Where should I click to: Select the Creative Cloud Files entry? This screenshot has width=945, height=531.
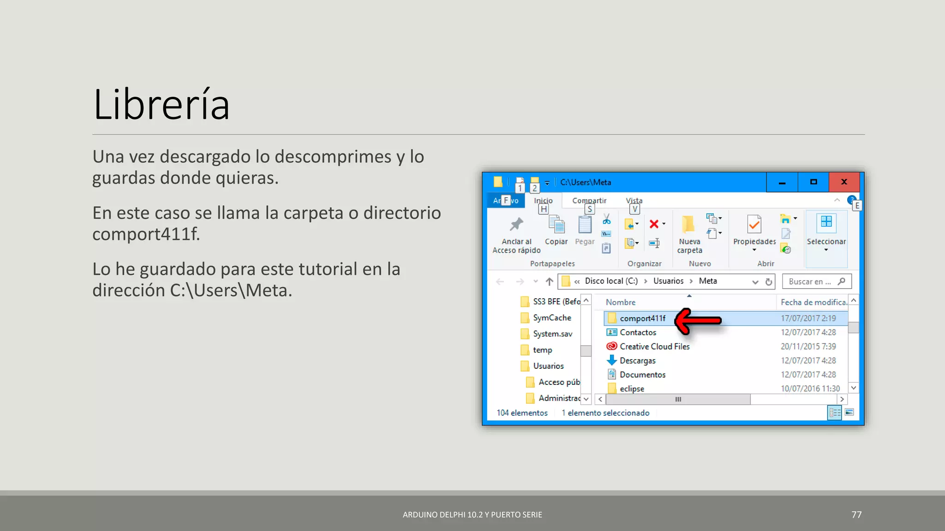(x=725, y=347)
